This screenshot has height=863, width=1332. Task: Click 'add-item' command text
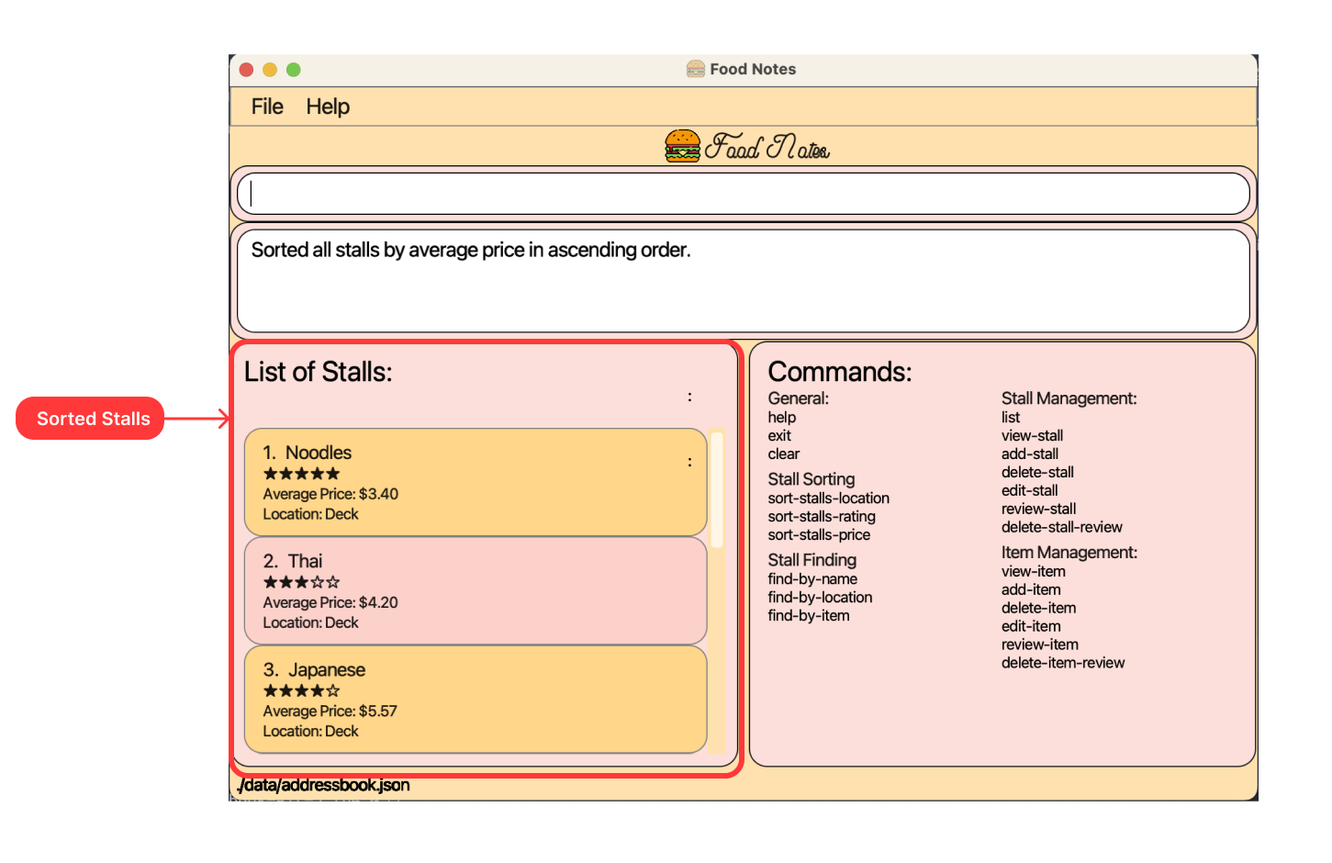pos(1031,589)
